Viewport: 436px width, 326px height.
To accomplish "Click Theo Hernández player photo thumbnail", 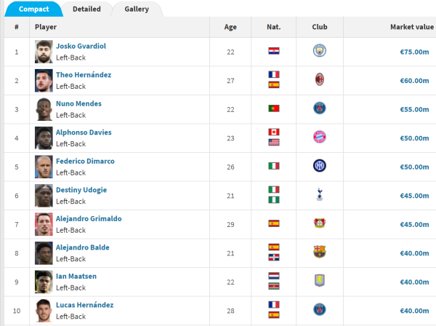I will click(44, 81).
